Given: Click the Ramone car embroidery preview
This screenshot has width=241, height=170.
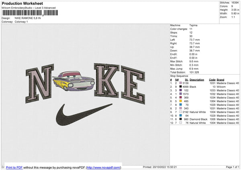Looking at the screenshot, I should pyautogui.click(x=74, y=81).
